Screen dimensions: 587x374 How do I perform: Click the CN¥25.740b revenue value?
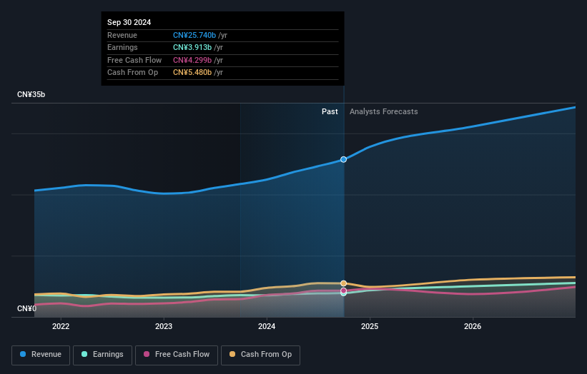pyautogui.click(x=194, y=35)
